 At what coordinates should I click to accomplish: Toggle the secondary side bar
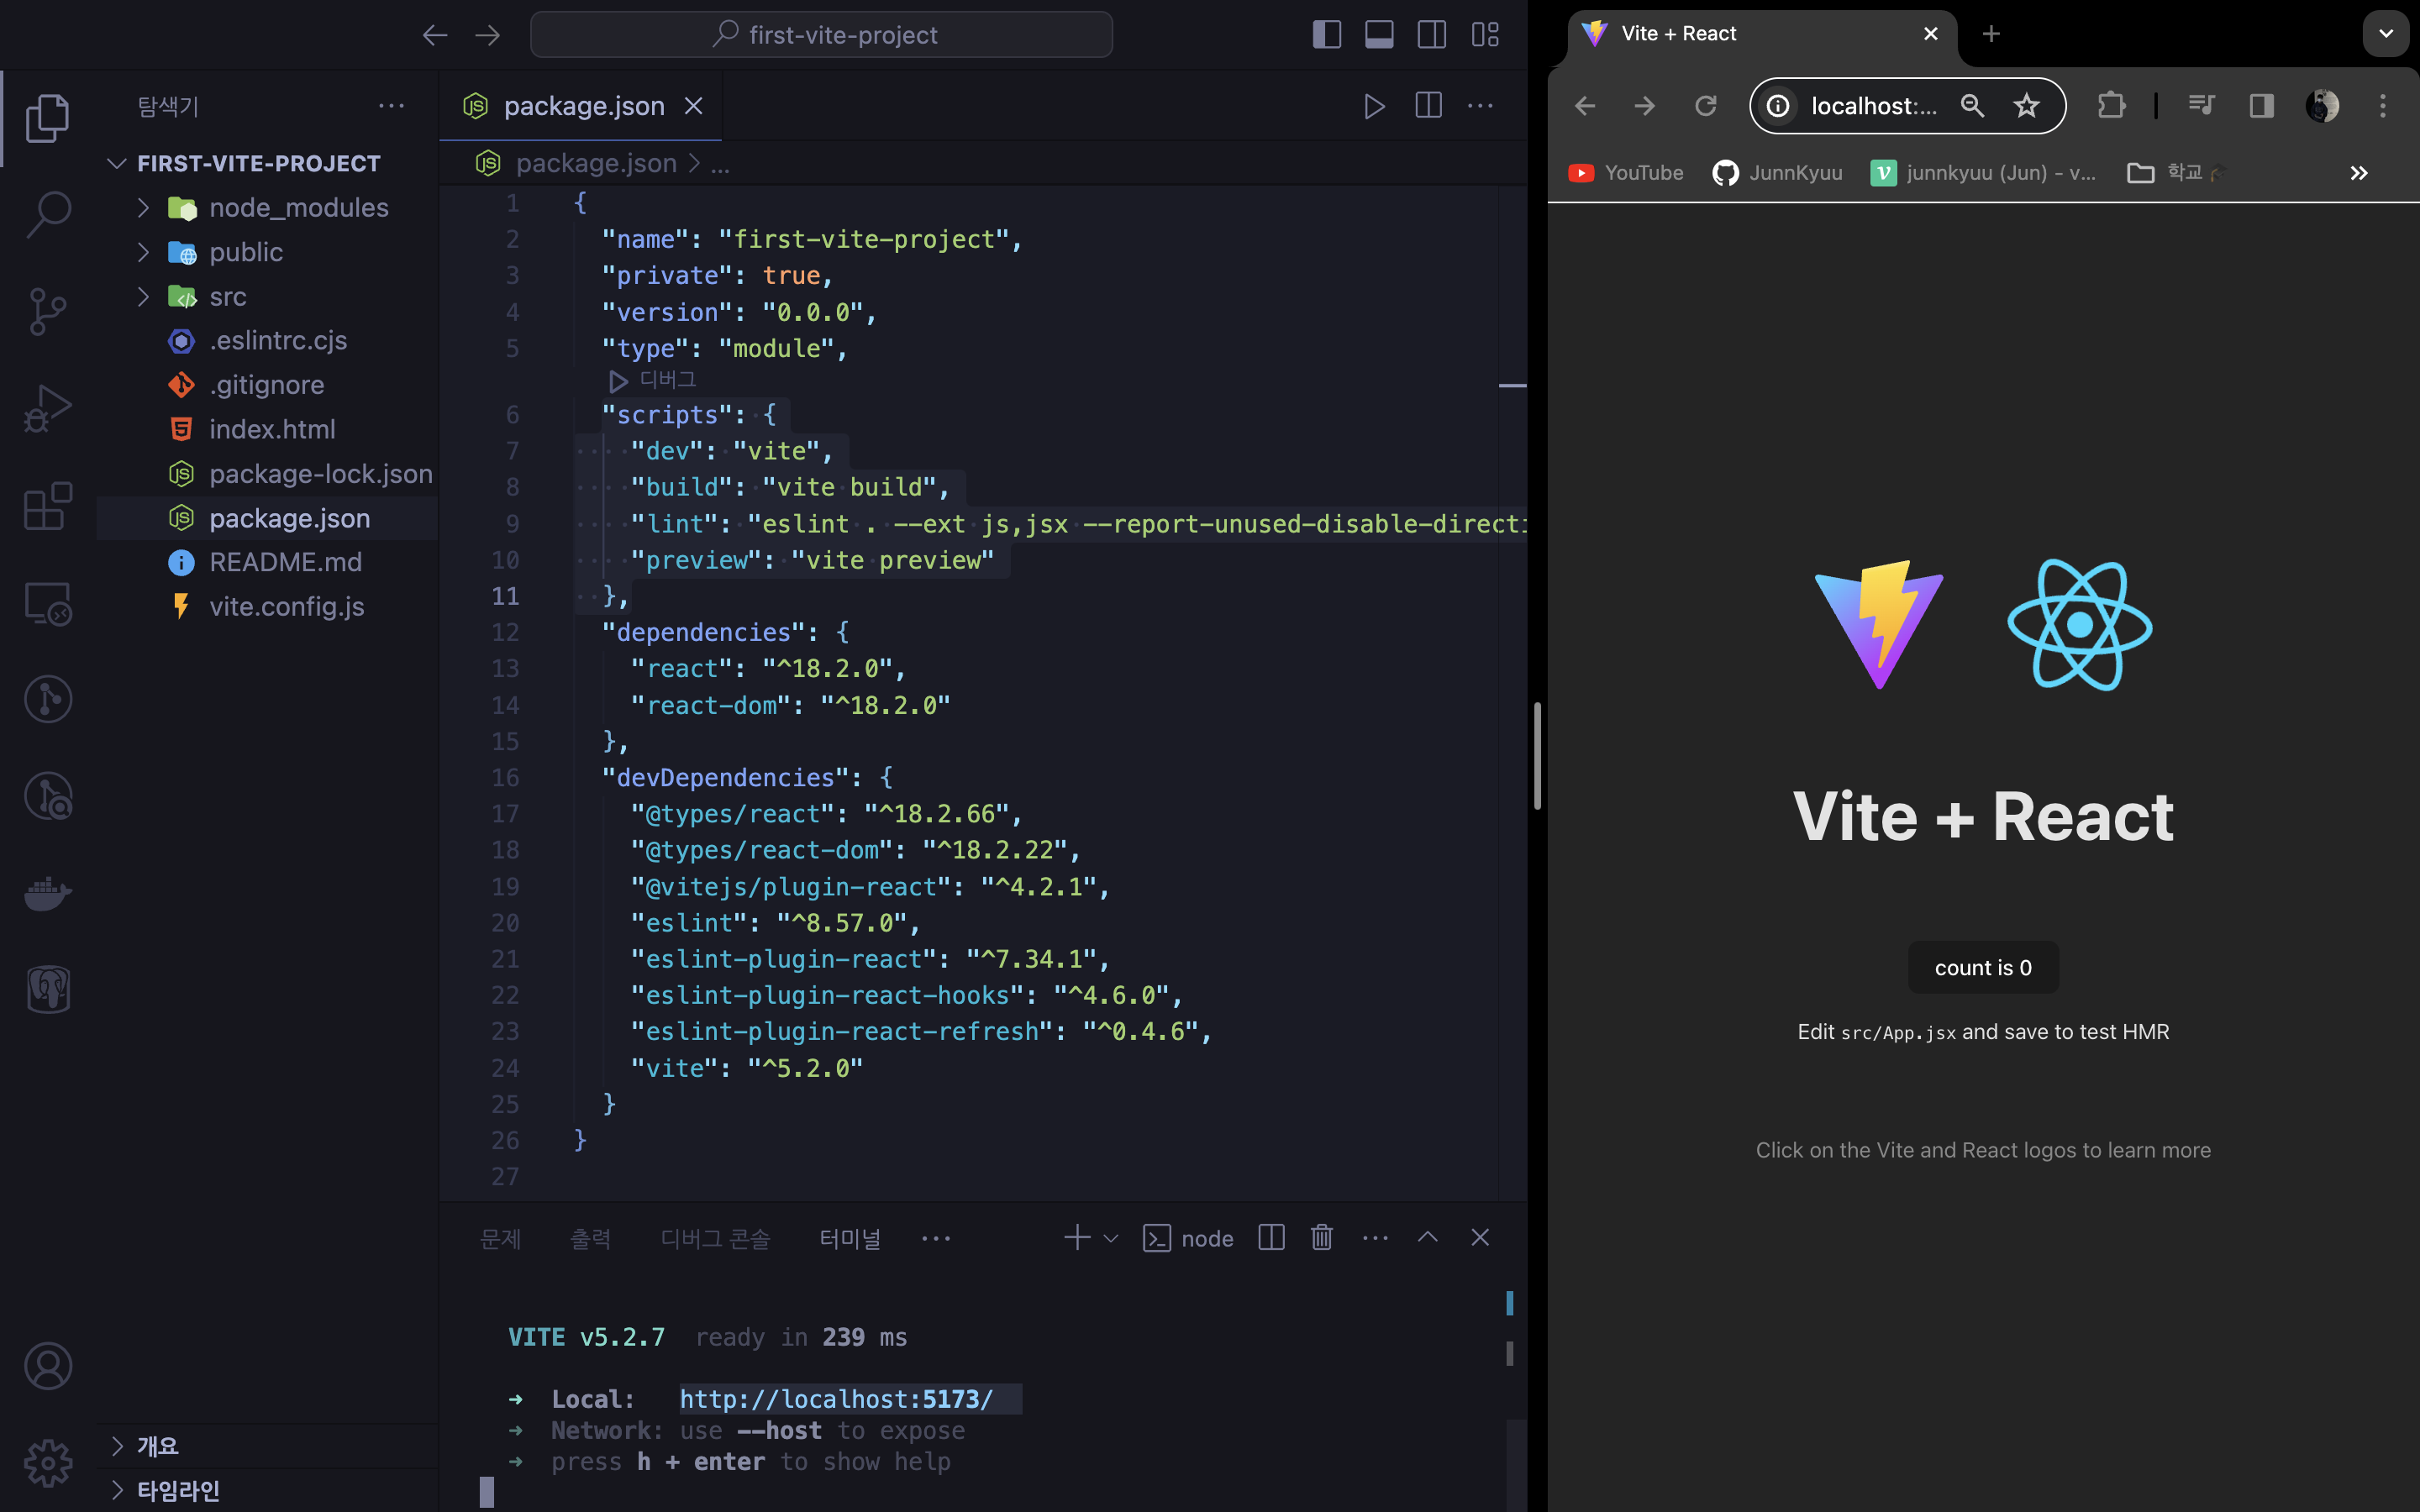[x=1432, y=35]
